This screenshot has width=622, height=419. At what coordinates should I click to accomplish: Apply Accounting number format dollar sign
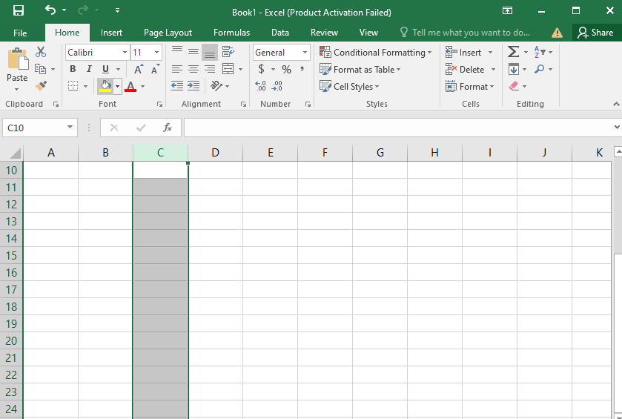tap(261, 70)
